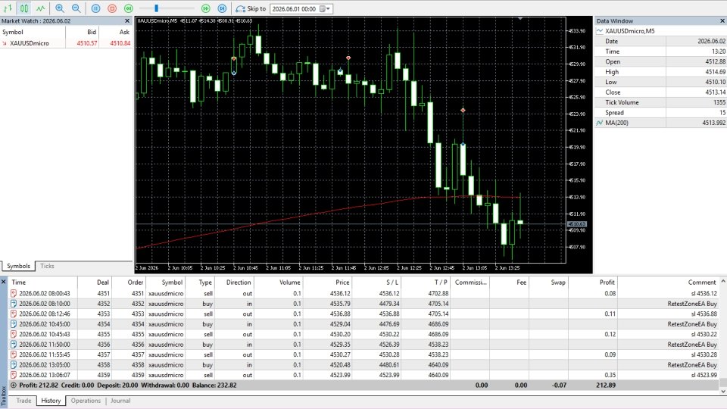Click the green speed up button
727x409 pixels.
coord(206,8)
